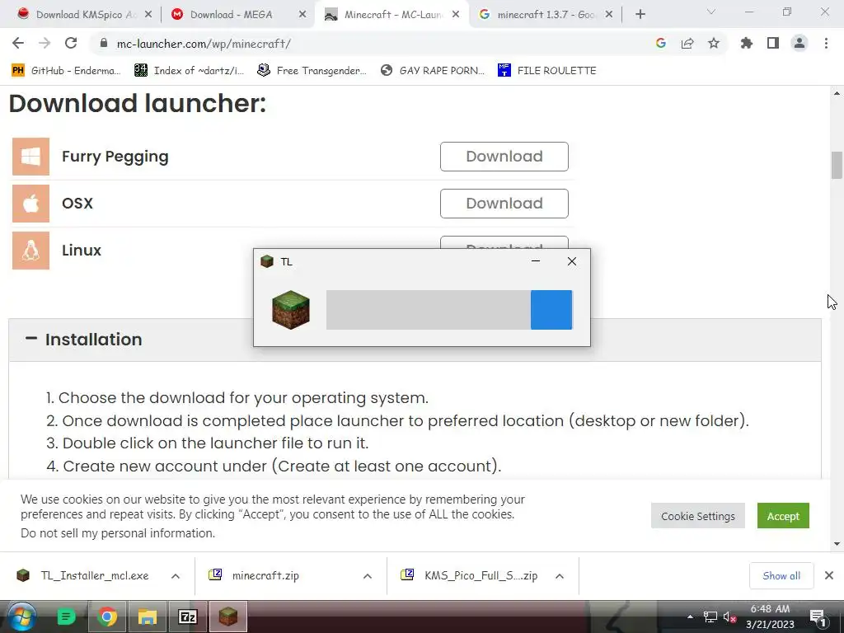Open the FILE ROULETTE bookmark
The image size is (844, 633).
[x=547, y=71]
